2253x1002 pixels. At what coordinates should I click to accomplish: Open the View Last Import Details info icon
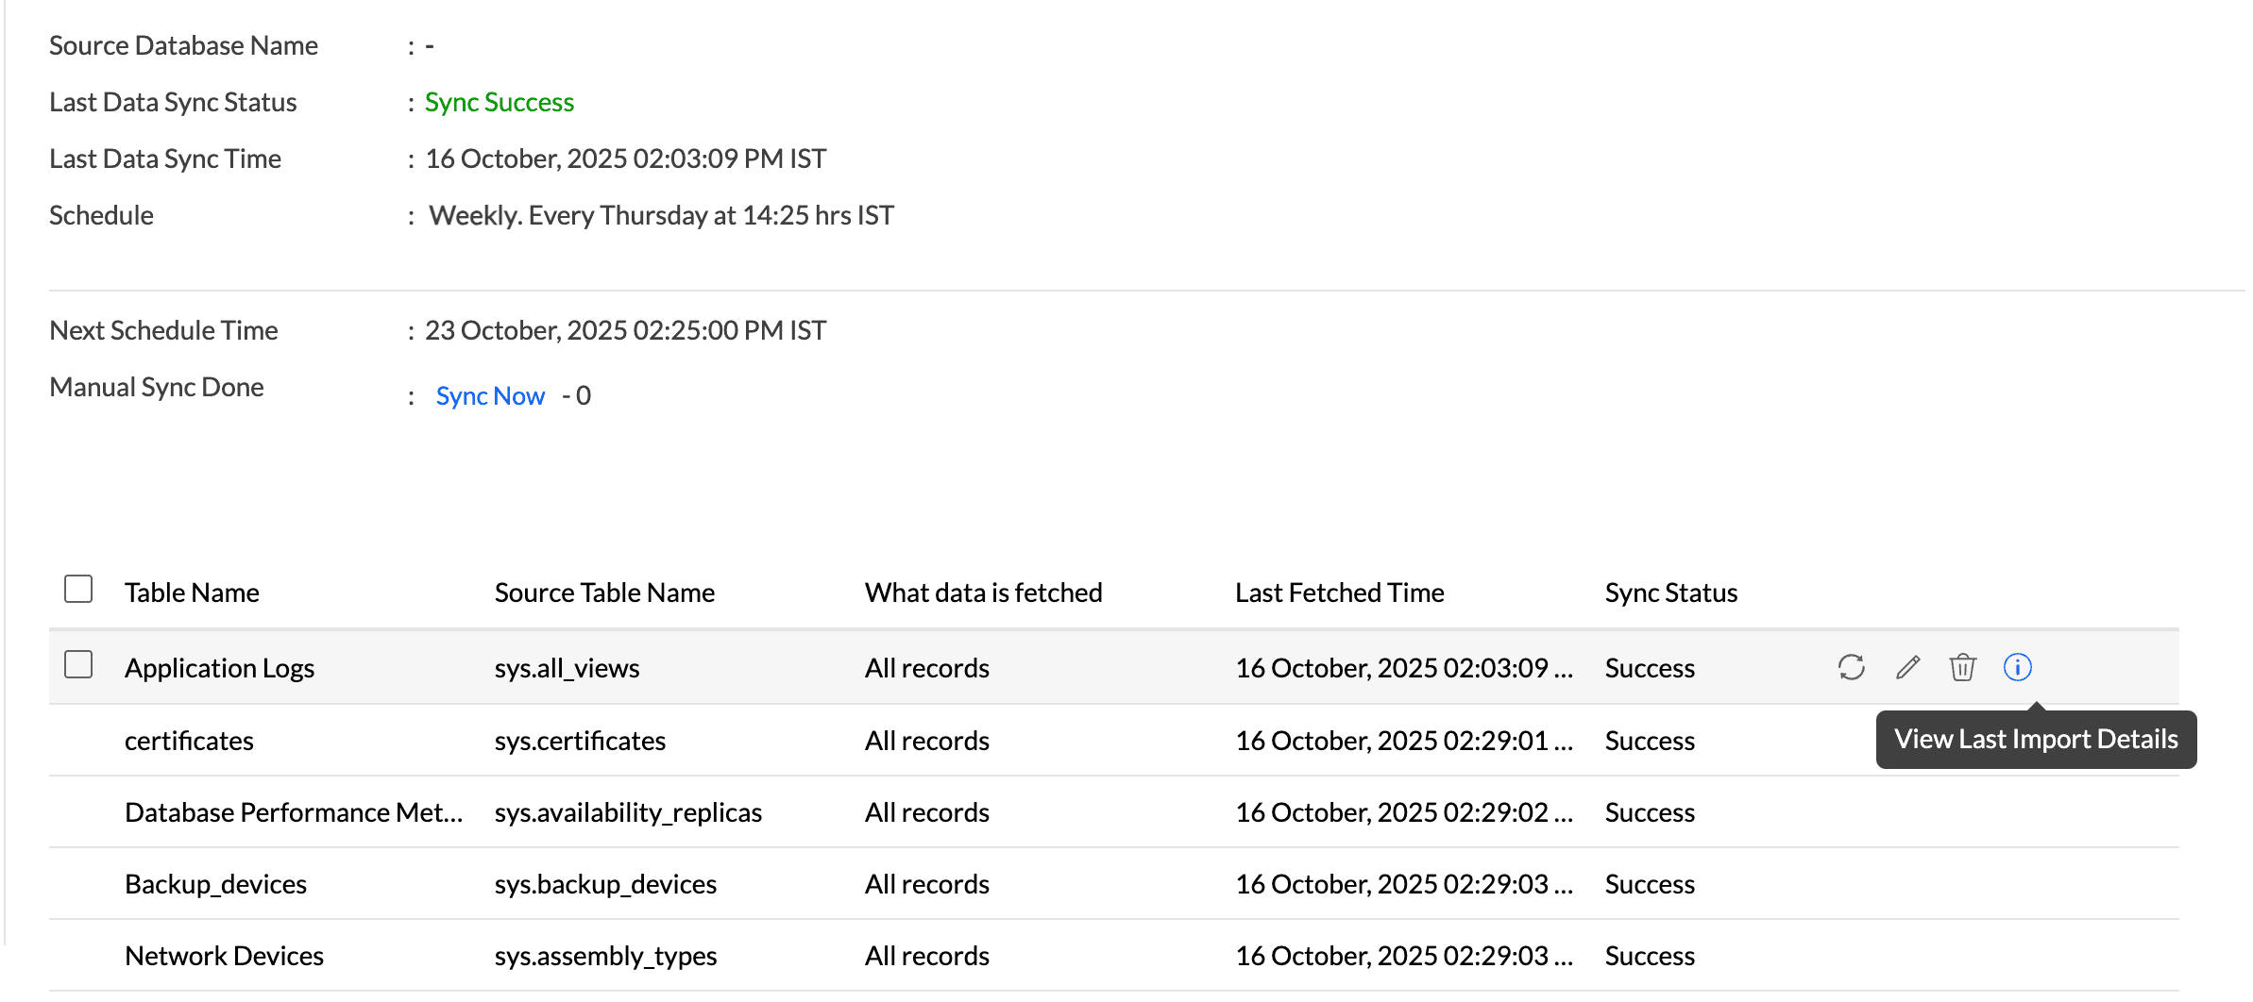[x=2017, y=667]
